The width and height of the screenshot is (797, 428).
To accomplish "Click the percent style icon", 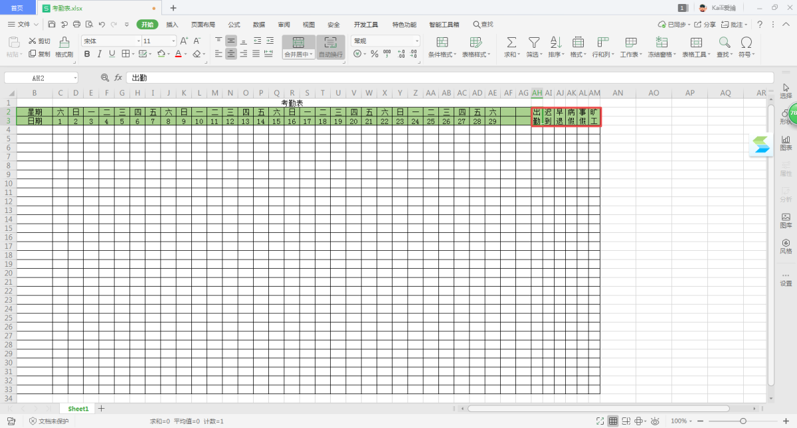I will pos(375,54).
